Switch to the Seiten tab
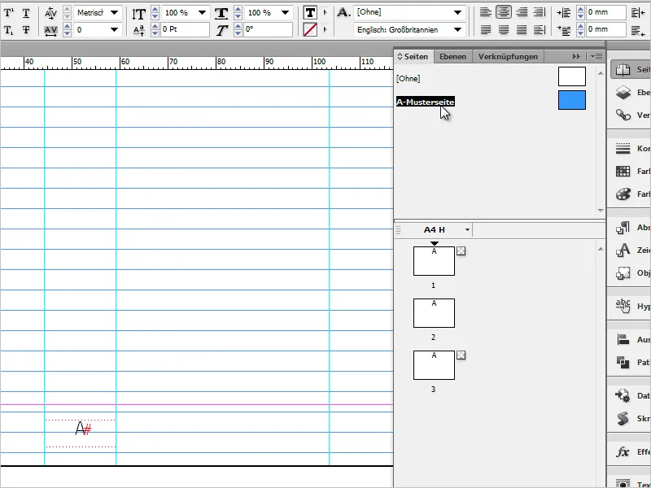This screenshot has height=488, width=651. [413, 56]
